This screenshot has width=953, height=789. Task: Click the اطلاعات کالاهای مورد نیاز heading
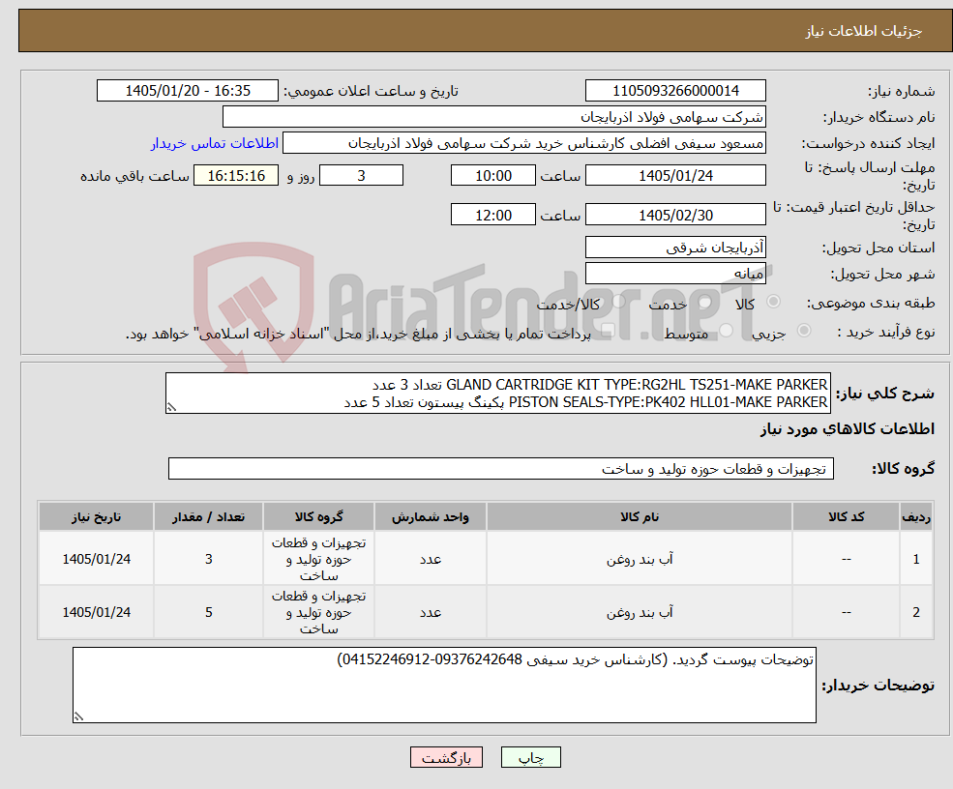[x=848, y=428]
